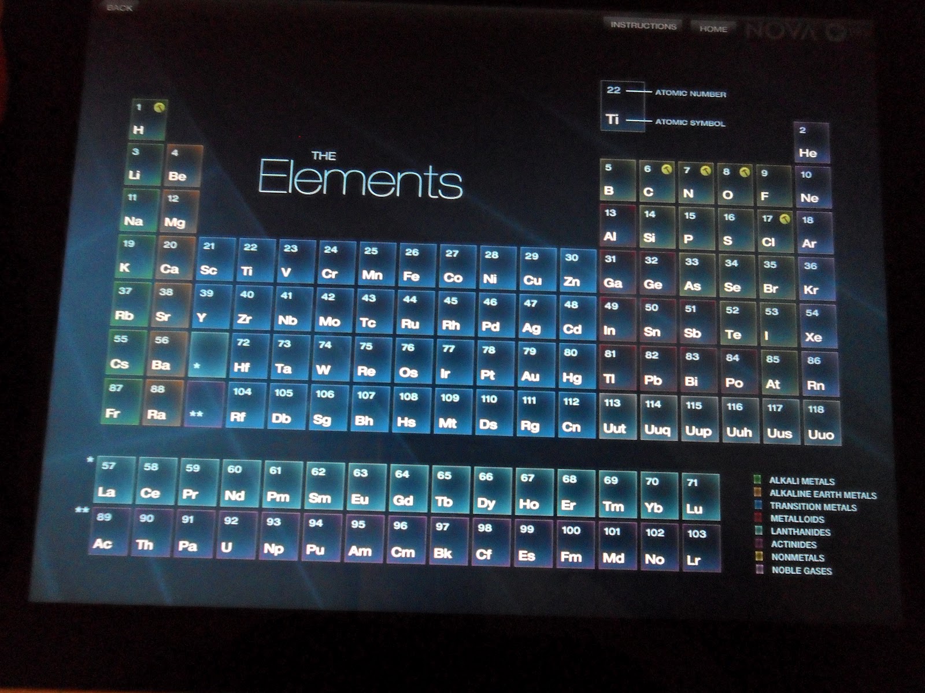Open the Copernicium (Cn) tile
The height and width of the screenshot is (693, 925).
576,416
